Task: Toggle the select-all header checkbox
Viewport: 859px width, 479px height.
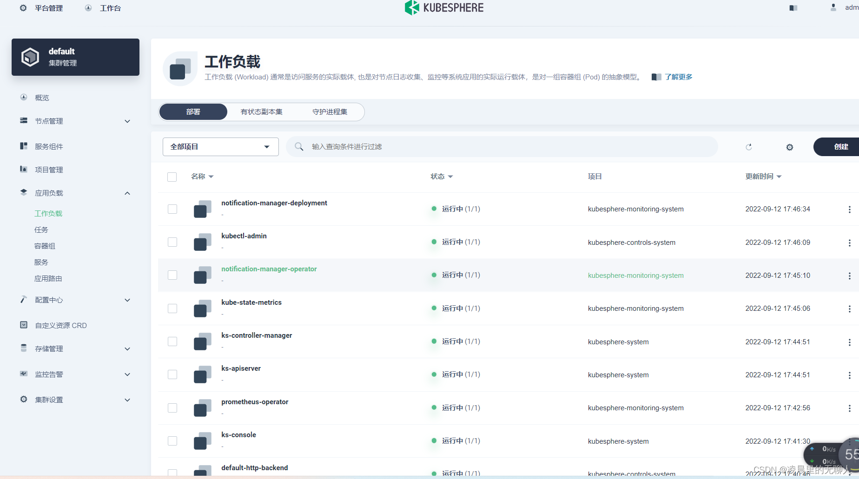Action: (172, 177)
